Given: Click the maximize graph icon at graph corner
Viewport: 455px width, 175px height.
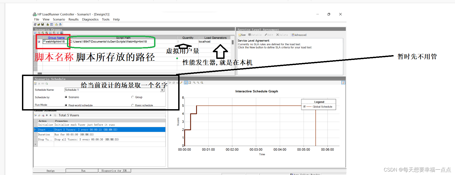Looking at the screenshot, I should 343,83.
